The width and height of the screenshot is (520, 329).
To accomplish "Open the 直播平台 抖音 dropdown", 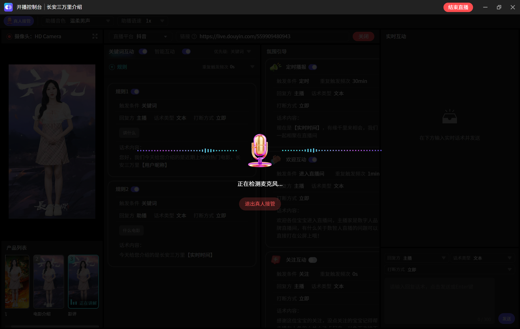I will pos(140,37).
